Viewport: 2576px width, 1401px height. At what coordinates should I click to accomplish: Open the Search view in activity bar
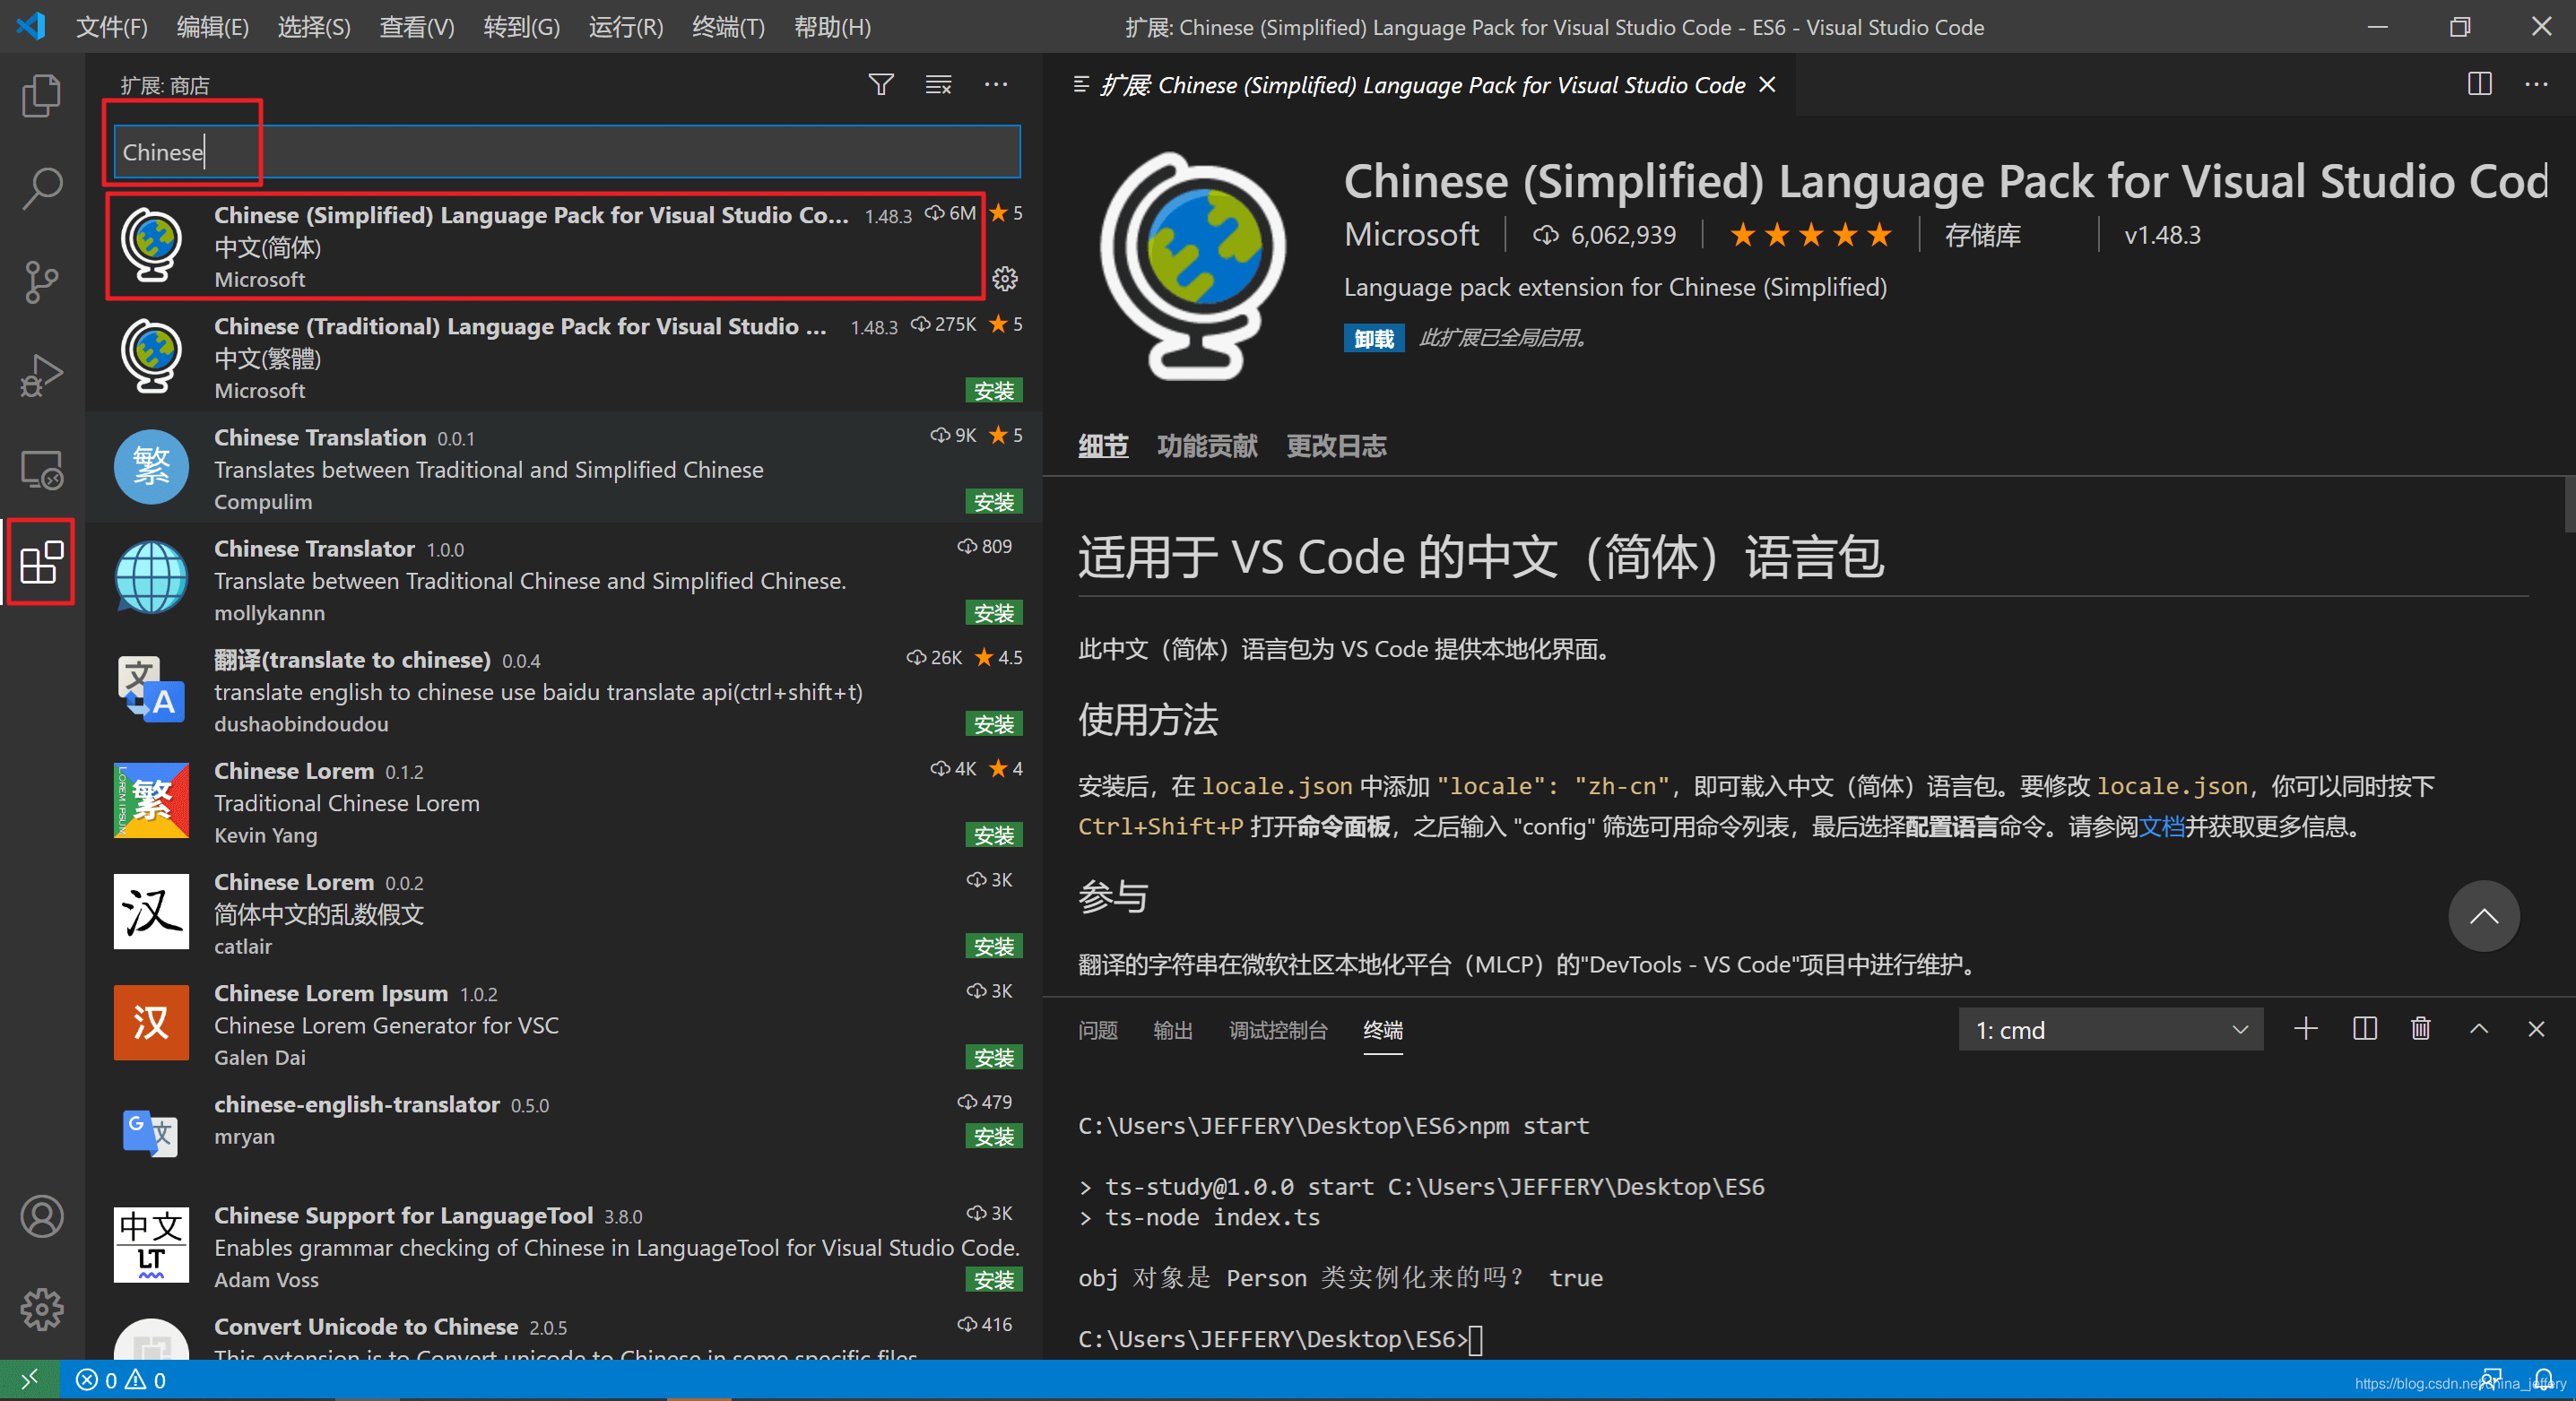point(41,188)
